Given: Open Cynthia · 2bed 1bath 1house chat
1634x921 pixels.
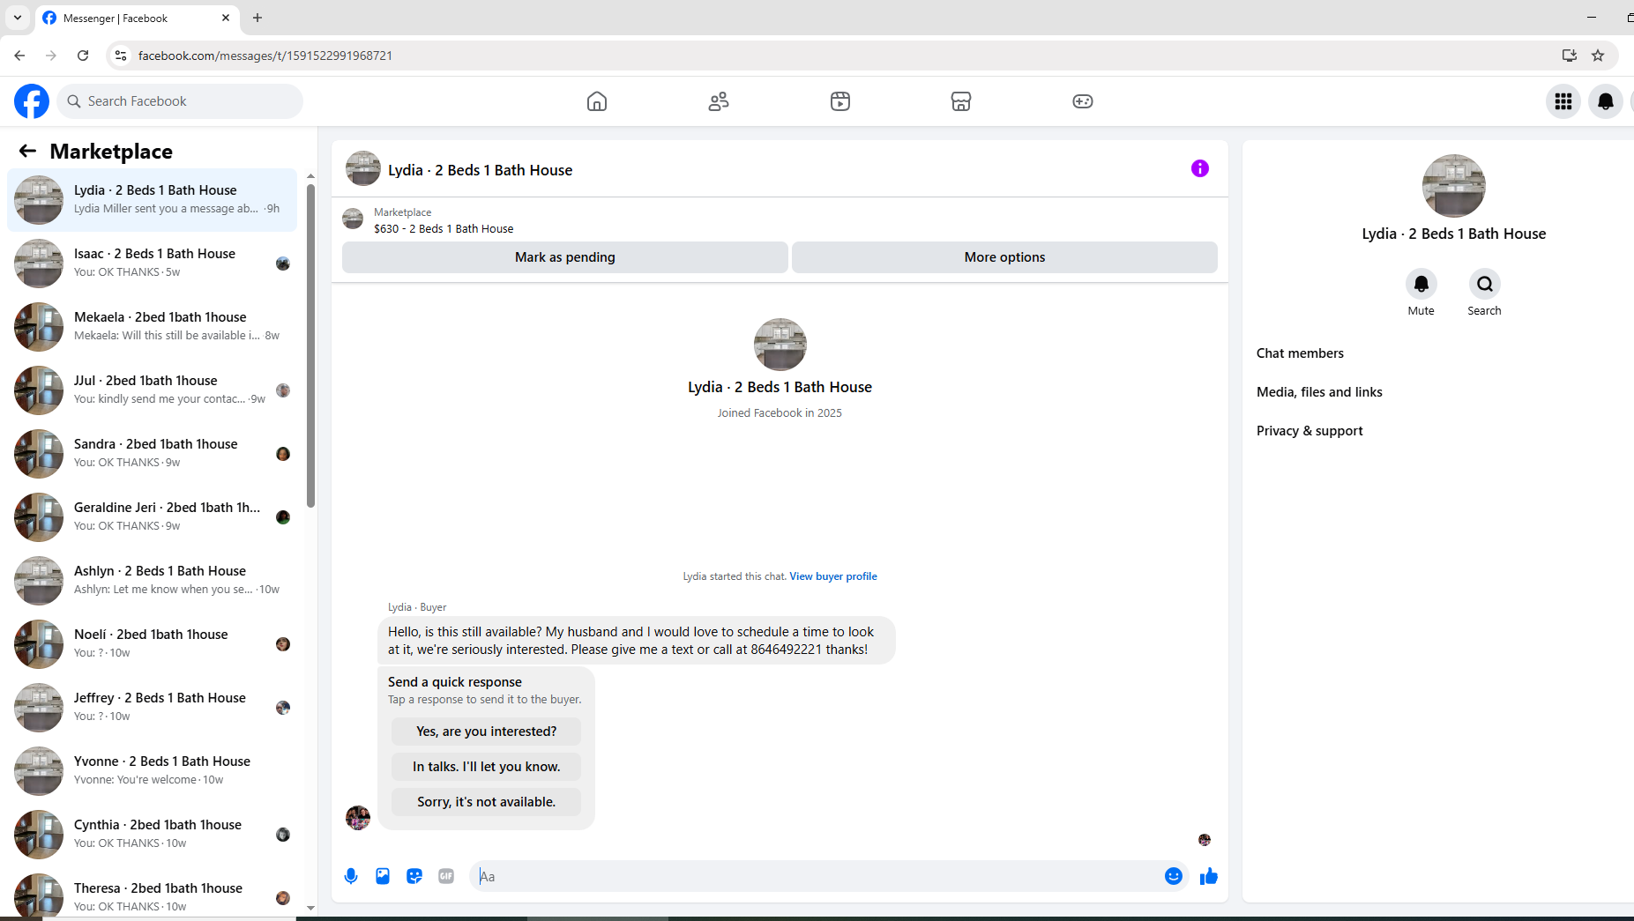Looking at the screenshot, I should (x=152, y=835).
